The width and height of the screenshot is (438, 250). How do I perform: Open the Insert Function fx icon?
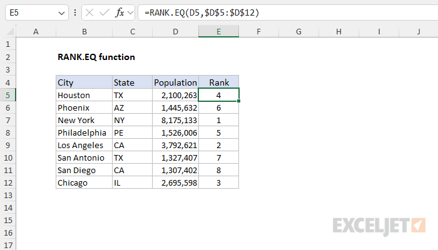click(120, 12)
